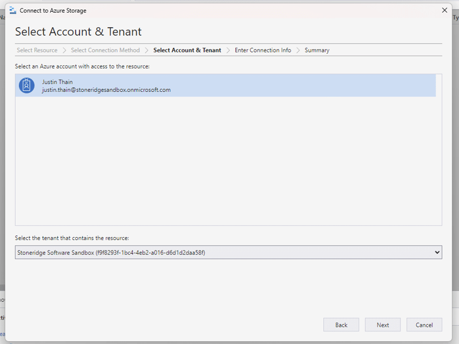Click the tenant combo box arrow

click(436, 253)
